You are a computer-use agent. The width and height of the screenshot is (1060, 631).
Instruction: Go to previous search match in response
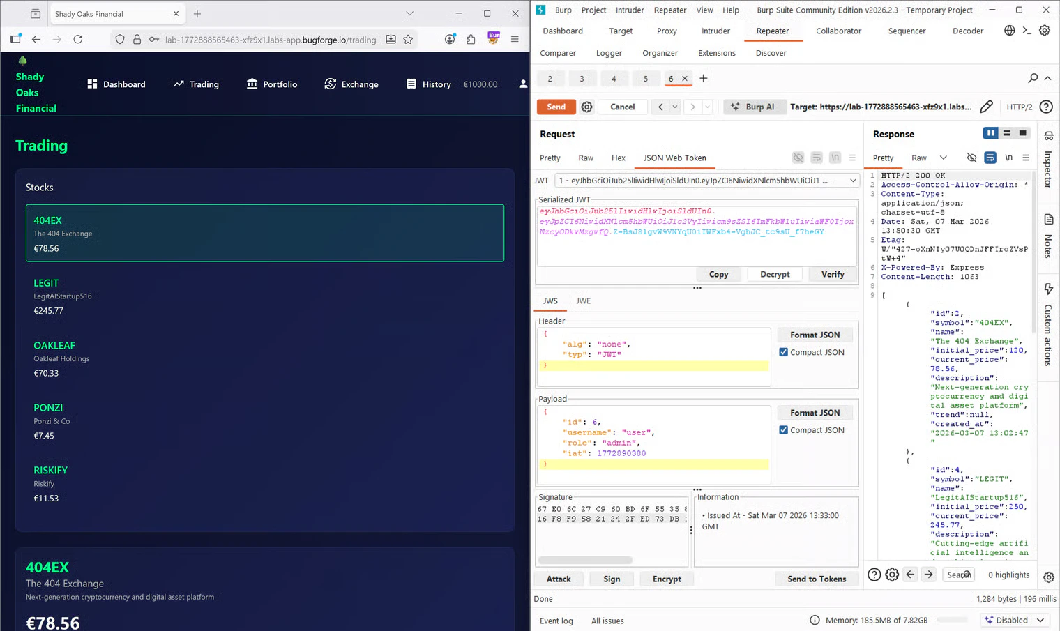point(910,575)
